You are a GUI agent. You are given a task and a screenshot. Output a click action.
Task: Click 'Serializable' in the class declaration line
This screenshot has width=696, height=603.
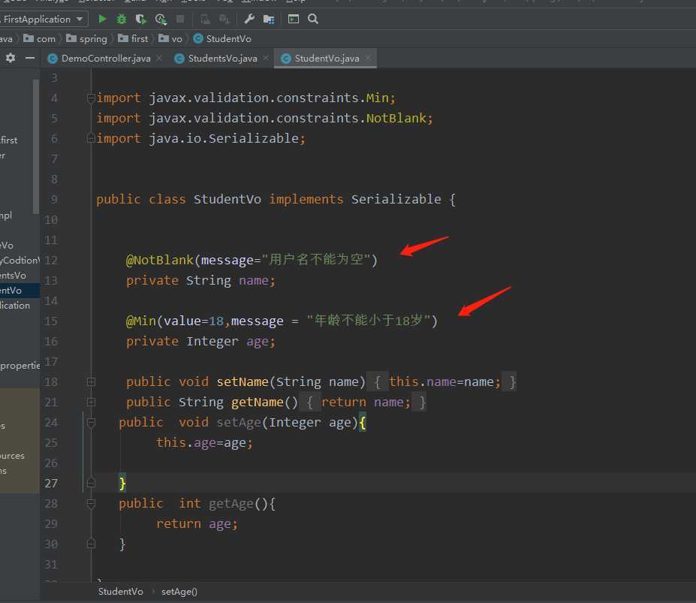pos(396,199)
